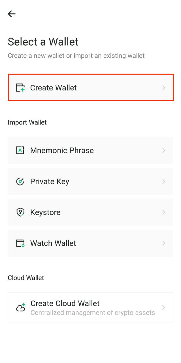Viewport: 181px width, 363px height.
Task: Tap the chevron beside Create Cloud Wallet
Action: (164, 308)
